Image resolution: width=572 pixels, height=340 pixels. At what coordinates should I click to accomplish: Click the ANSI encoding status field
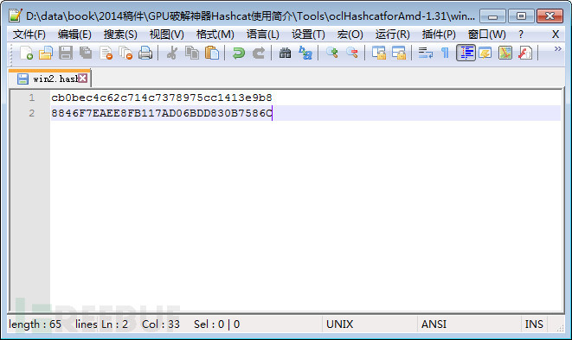tap(434, 324)
